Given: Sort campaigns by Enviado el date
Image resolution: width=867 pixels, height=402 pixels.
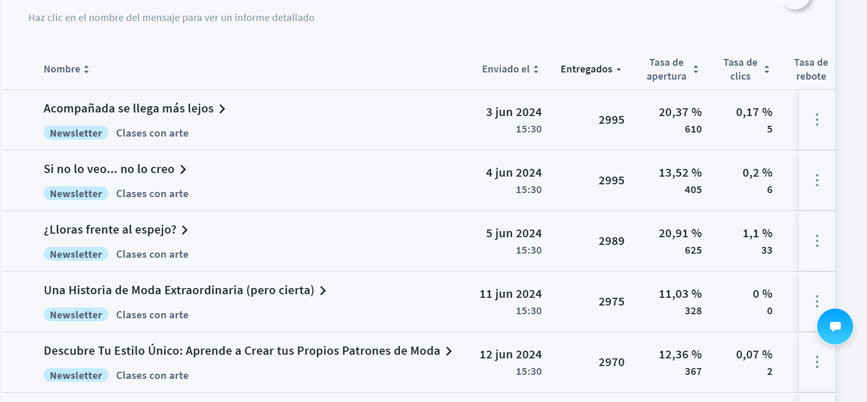Looking at the screenshot, I should pyautogui.click(x=510, y=69).
